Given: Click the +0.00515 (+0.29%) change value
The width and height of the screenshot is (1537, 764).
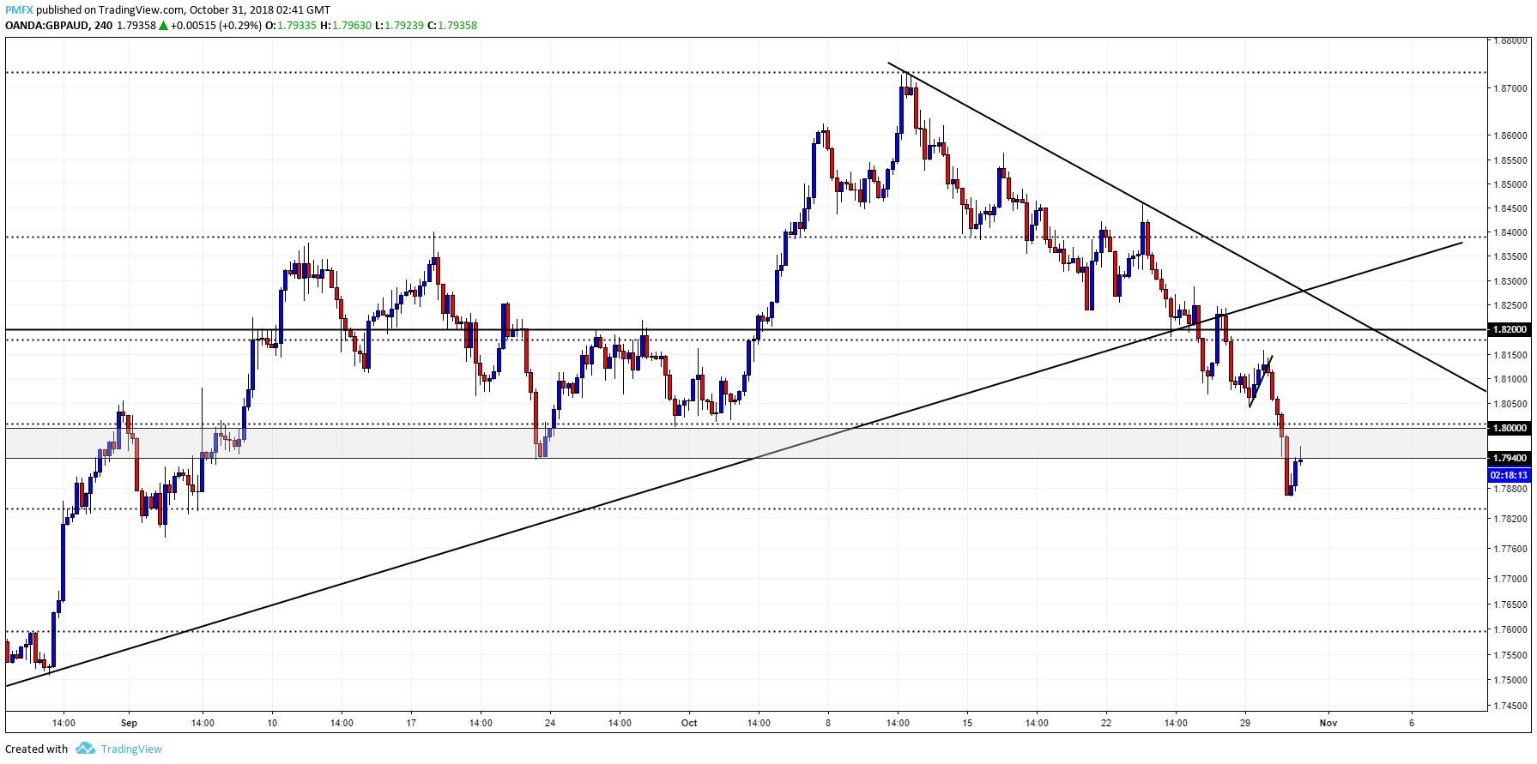Looking at the screenshot, I should [215, 25].
